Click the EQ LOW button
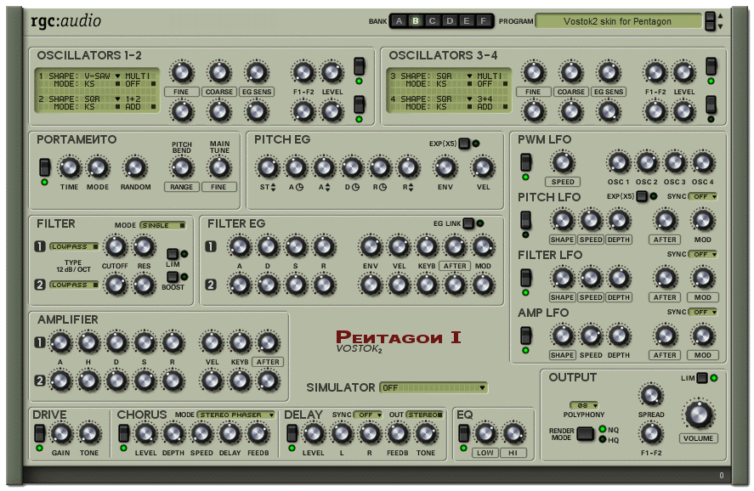The width and height of the screenshot is (754, 491). tap(485, 453)
